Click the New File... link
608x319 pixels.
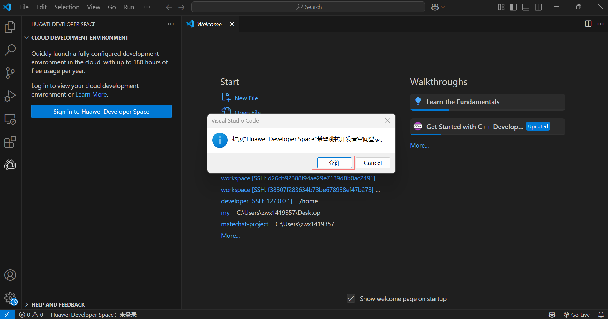pyautogui.click(x=248, y=98)
